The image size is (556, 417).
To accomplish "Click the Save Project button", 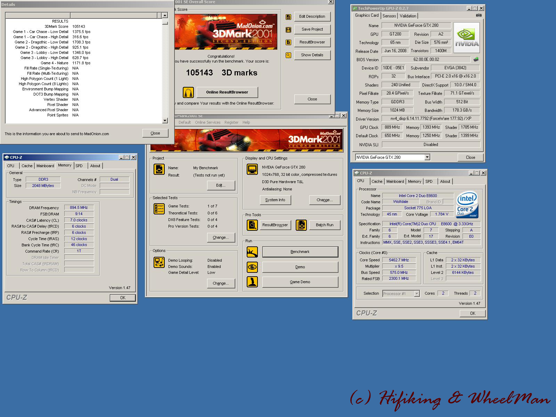I will coord(312,30).
